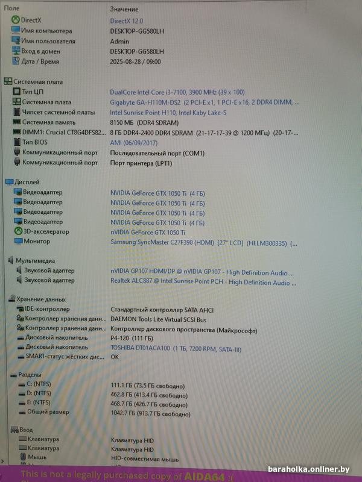Select the Системная плата field row label
Screen dimensions: 362x482
46,102
